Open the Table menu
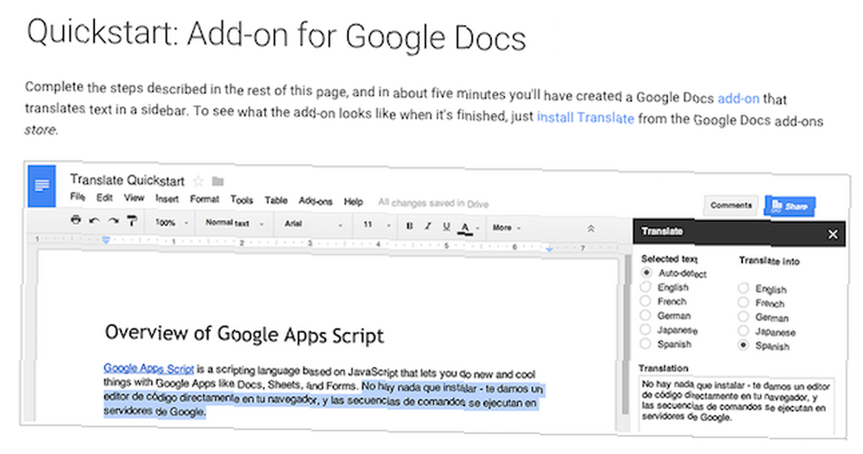 click(276, 200)
